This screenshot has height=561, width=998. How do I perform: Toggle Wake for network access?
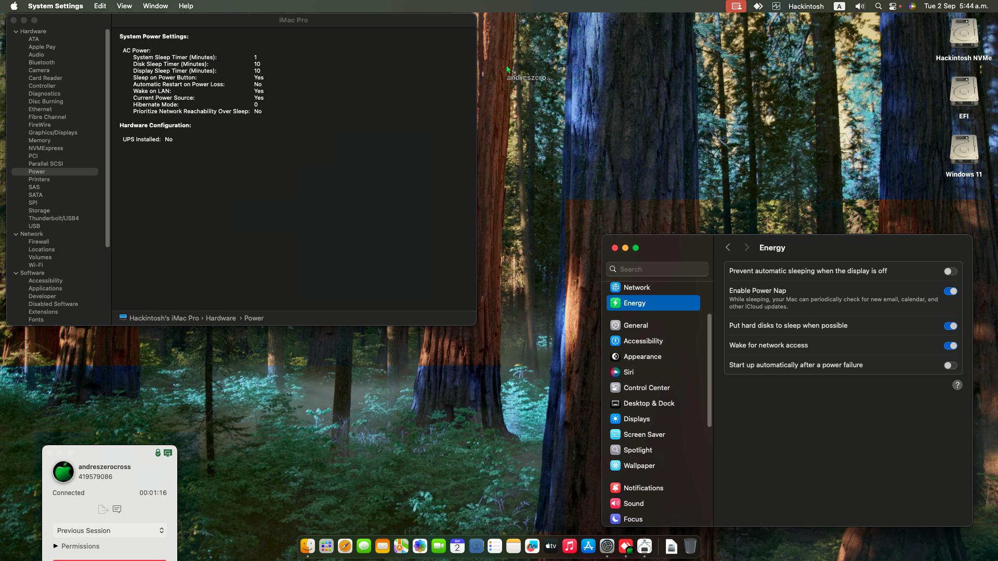[x=950, y=346]
